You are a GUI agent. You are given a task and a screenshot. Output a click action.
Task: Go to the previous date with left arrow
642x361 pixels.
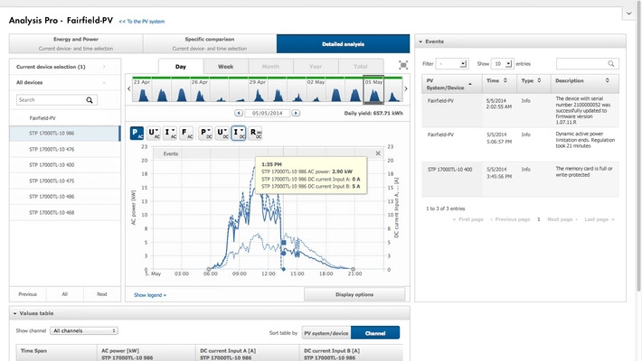tap(239, 113)
